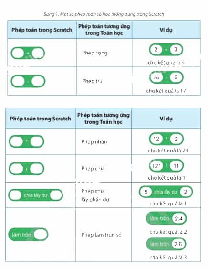Image resolution: width=208 pixels, height=270 pixels.
Task: Click the empty addition operator block
Action: [28, 53]
